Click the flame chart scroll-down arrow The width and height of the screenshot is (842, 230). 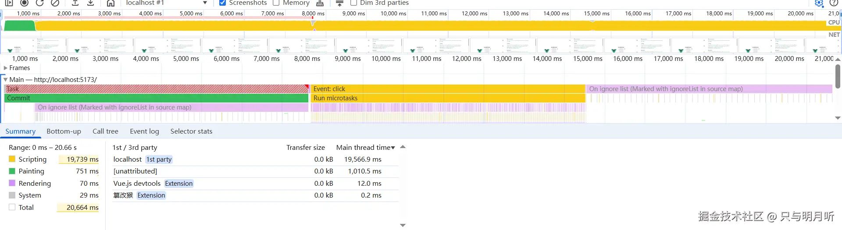(x=838, y=118)
